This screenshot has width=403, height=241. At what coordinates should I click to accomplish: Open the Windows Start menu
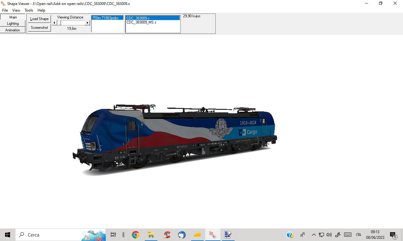tap(8, 235)
